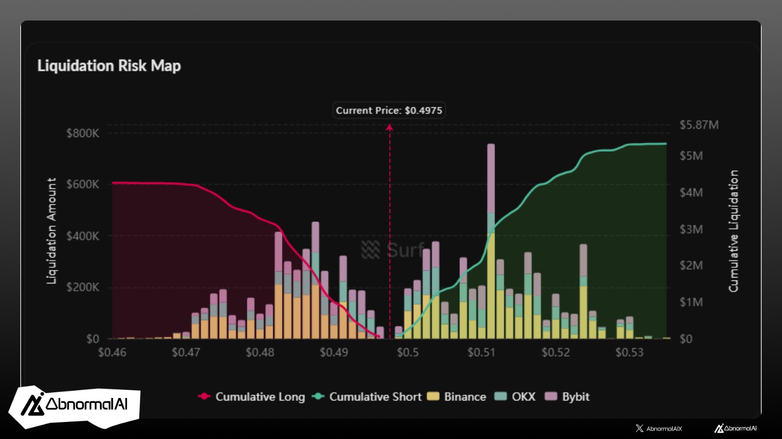This screenshot has height=439, width=782.
Task: Open the AbnormalAIX handle link
Action: click(x=664, y=428)
